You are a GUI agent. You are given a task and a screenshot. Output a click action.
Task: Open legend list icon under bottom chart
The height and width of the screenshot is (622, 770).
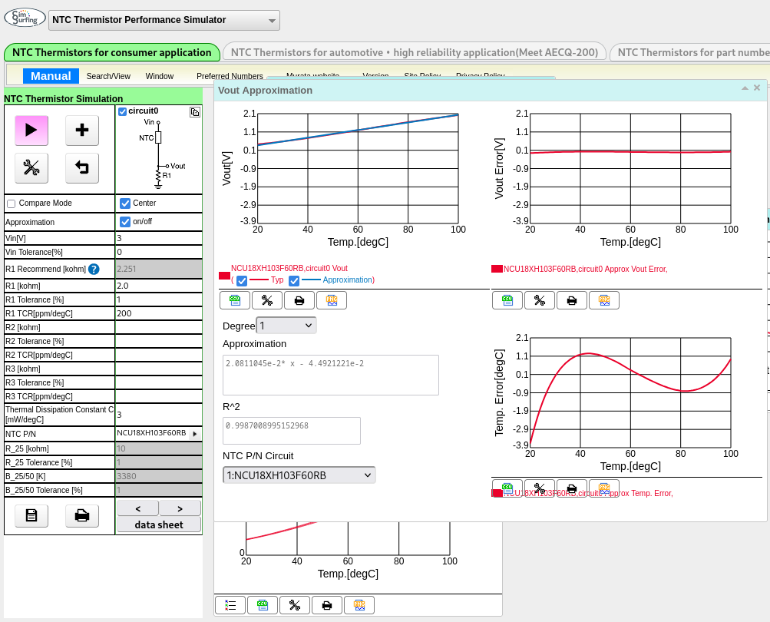[x=230, y=605]
